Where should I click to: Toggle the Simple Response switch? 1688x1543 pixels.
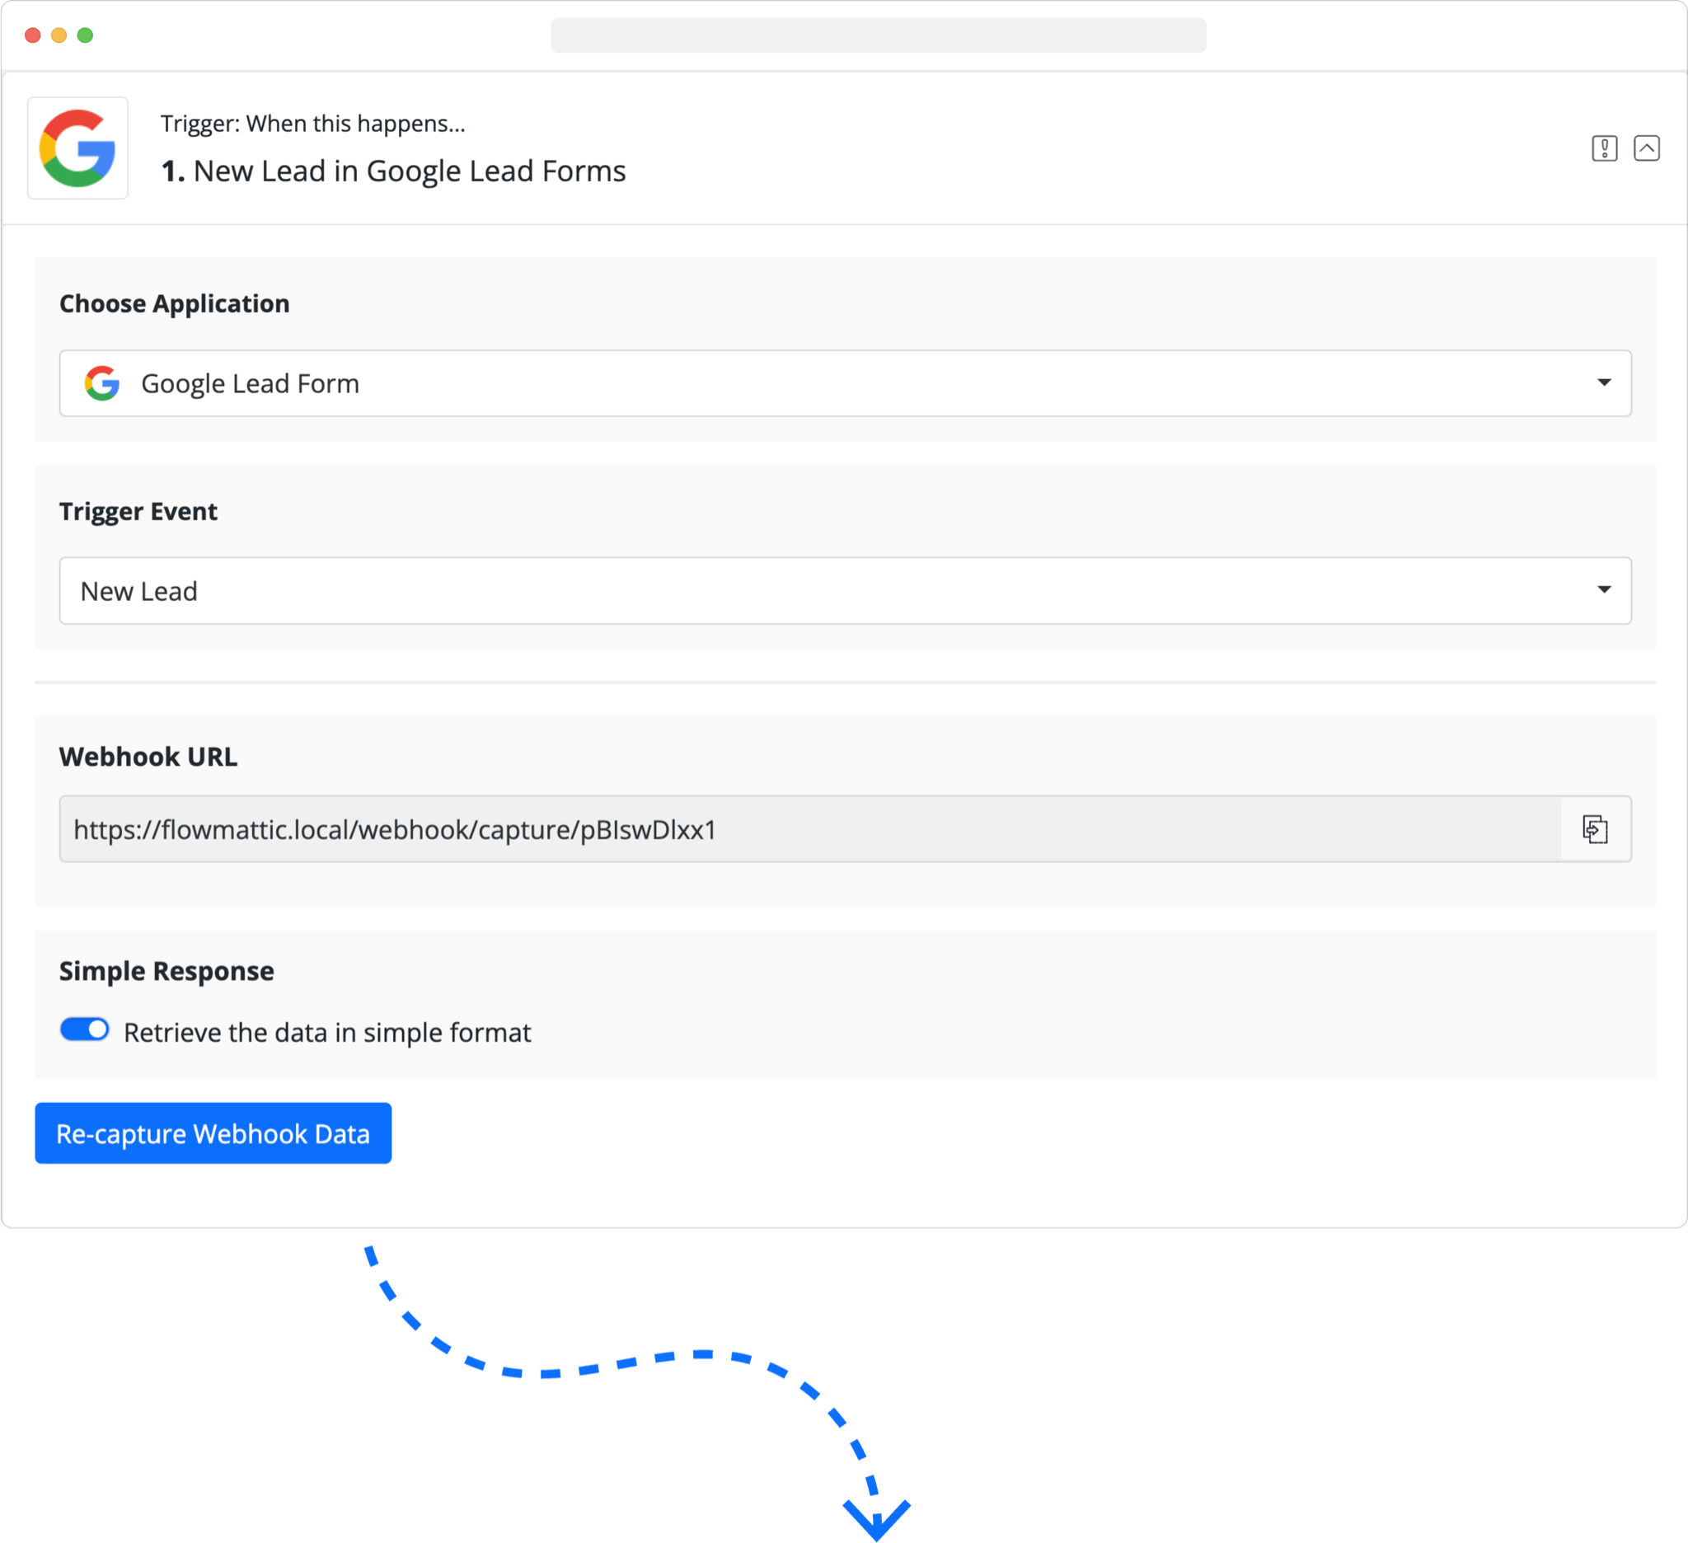[x=85, y=1029]
